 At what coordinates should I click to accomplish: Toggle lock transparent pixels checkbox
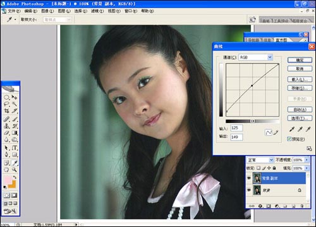(x=258, y=168)
